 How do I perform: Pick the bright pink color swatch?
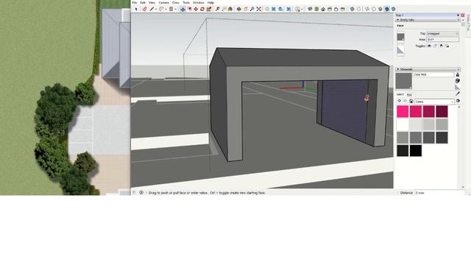403,111
